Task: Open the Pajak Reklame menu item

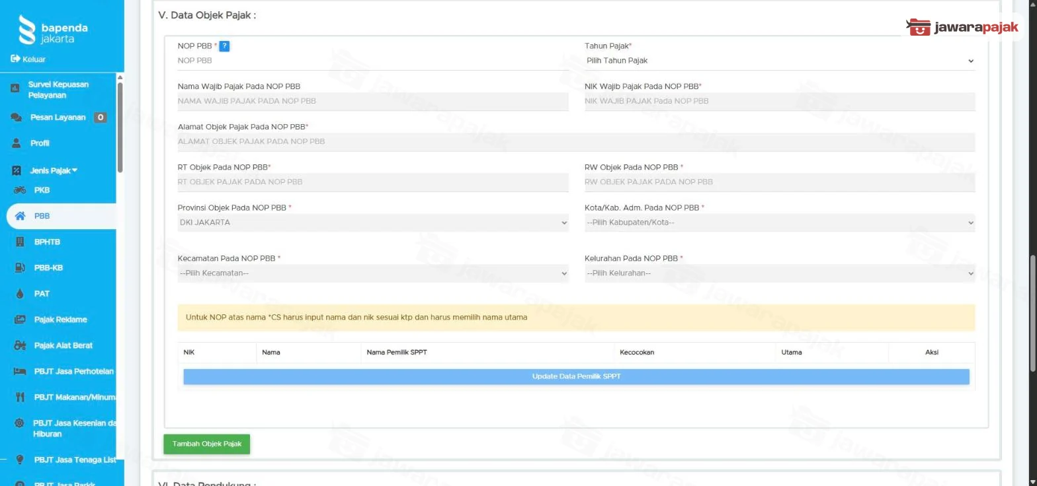Action: pos(61,320)
